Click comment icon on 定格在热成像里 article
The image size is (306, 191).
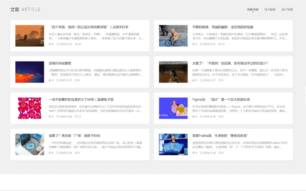50,80
